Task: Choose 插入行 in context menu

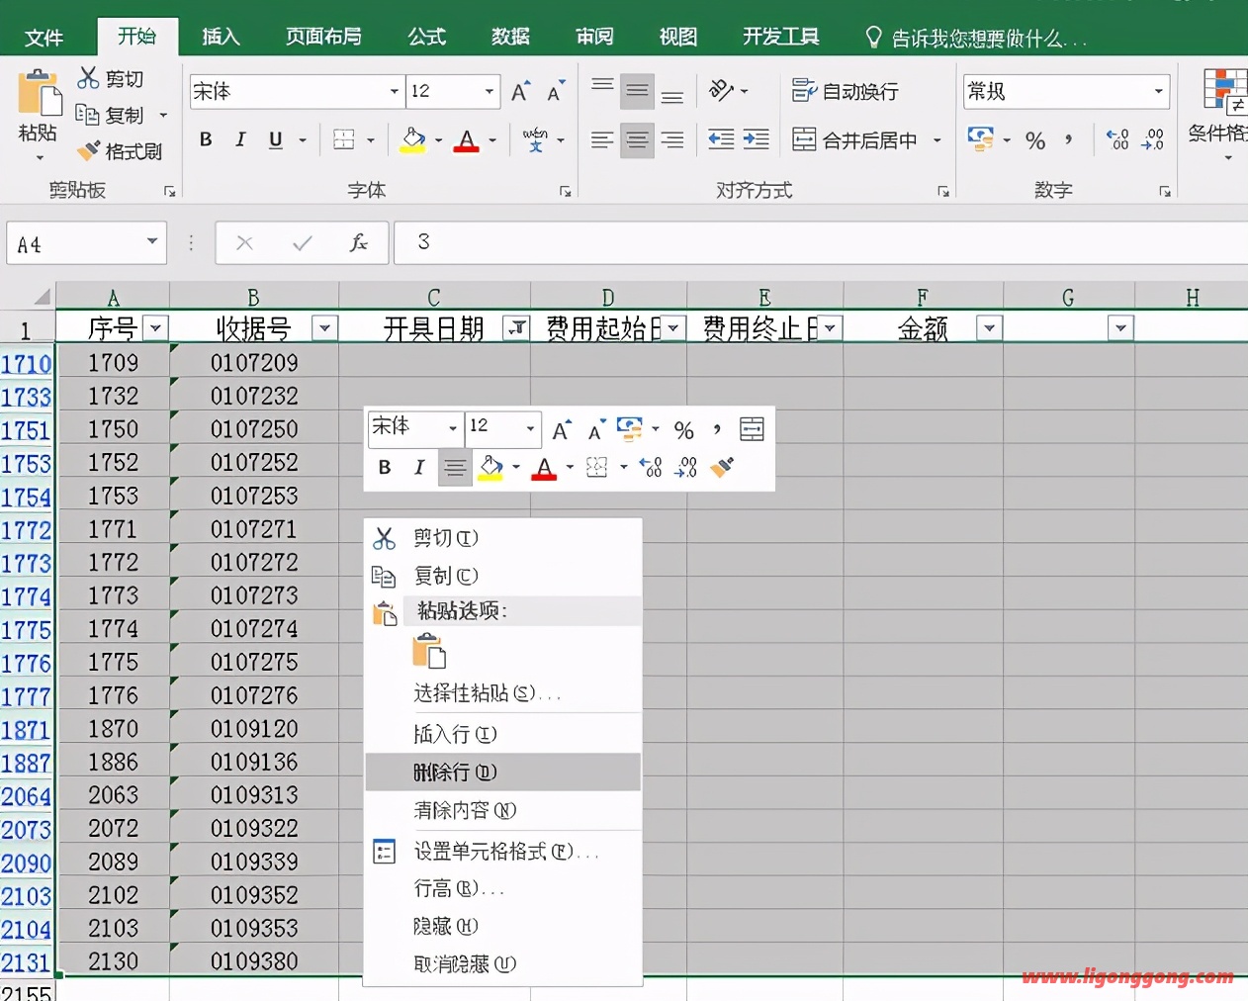Action: 503,734
